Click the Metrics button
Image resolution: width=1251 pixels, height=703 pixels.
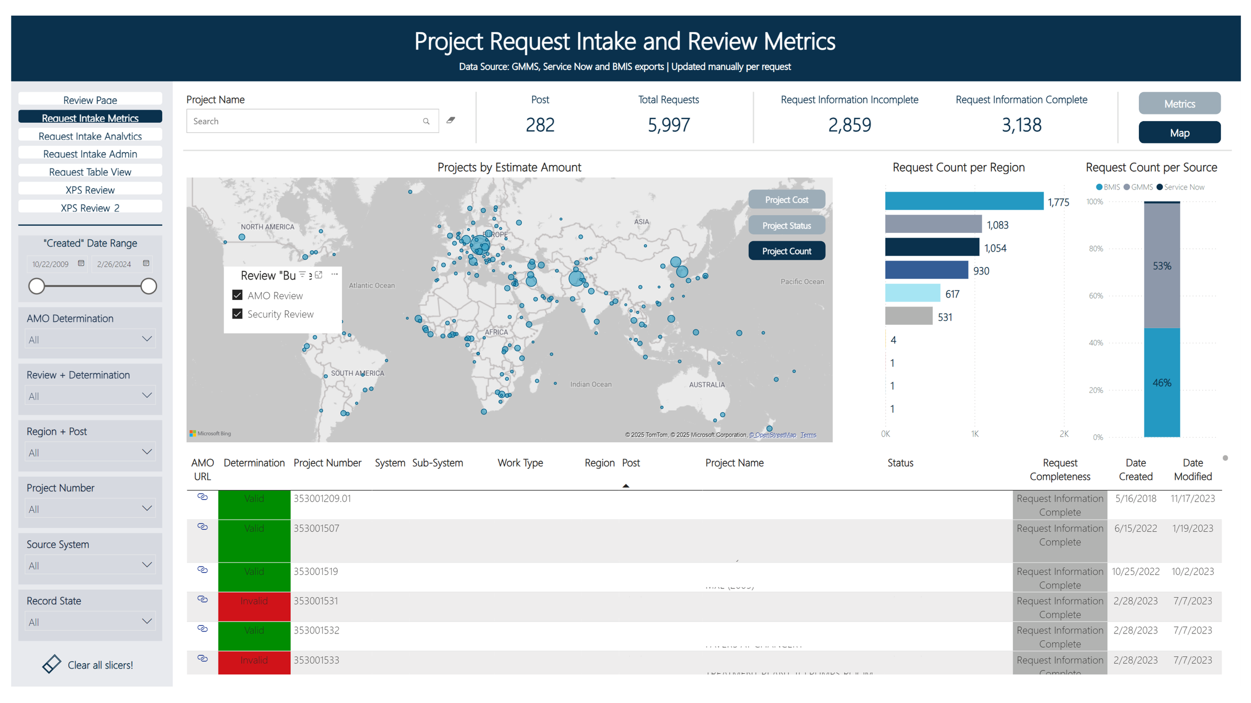[x=1179, y=104]
